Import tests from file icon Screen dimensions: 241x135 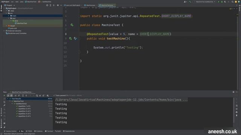coord(40,96)
